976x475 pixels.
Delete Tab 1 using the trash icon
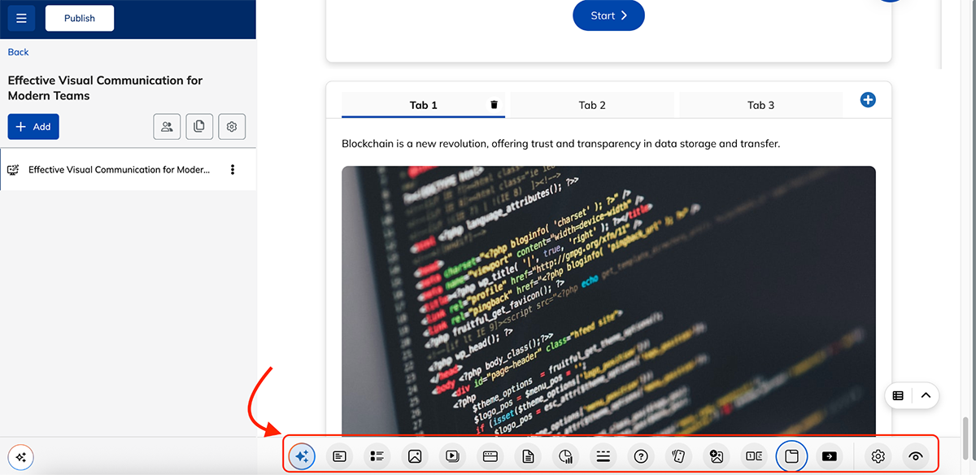tap(493, 105)
